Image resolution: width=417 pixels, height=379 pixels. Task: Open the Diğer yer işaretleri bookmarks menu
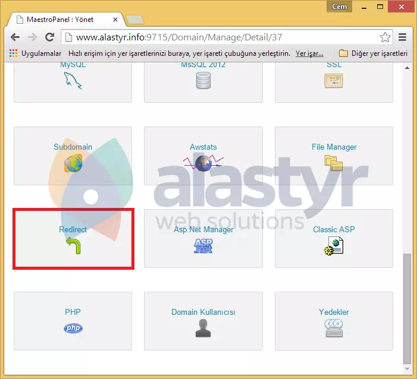click(373, 53)
